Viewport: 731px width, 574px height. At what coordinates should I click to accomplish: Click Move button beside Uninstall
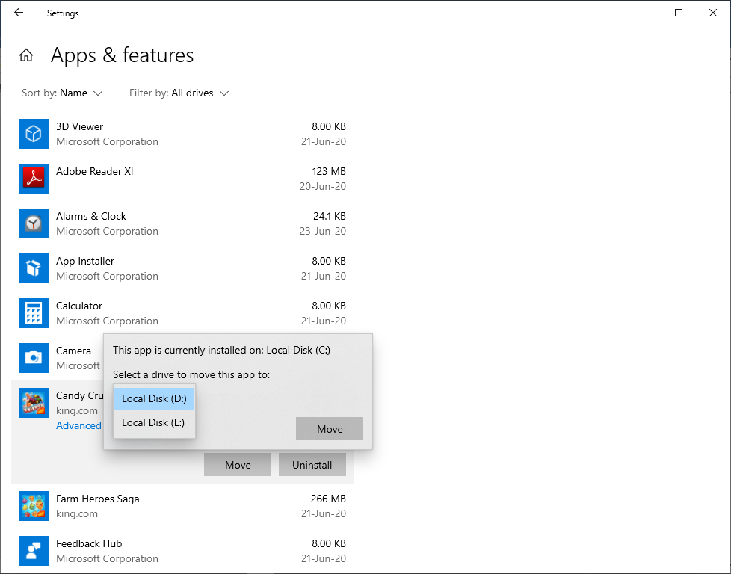point(238,465)
